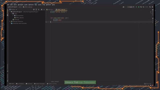Open the File menu
This screenshot has width=160, height=90.
point(8,5)
